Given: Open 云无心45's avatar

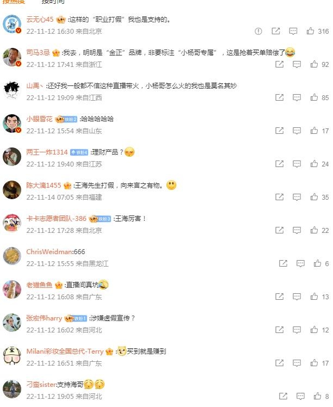Looking at the screenshot, I should [x=12, y=24].
